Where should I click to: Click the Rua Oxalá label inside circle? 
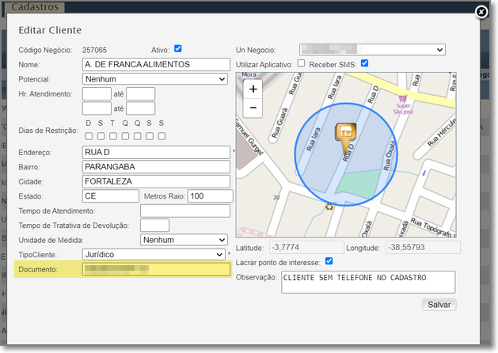tap(389, 156)
